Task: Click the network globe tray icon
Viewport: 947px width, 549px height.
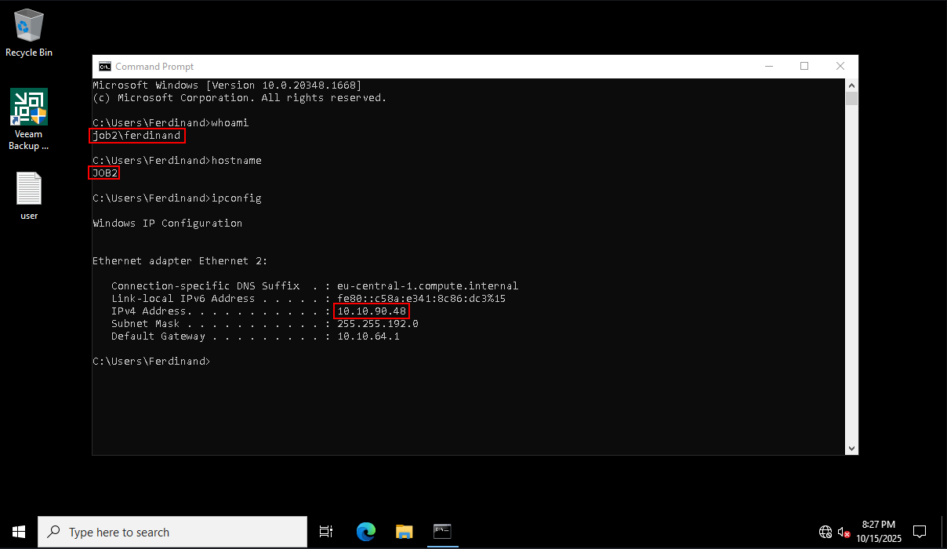Action: tap(825, 532)
